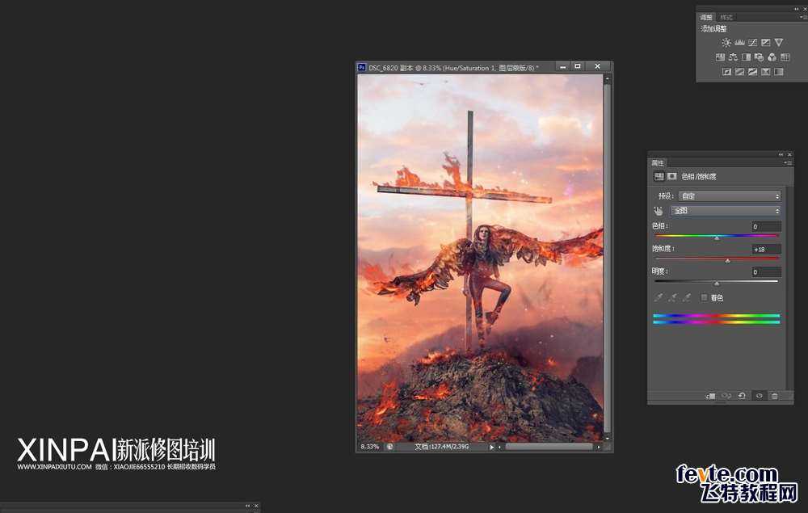Click the Ps icon in document title bar
Screen dimensions: 808x513
pyautogui.click(x=362, y=68)
